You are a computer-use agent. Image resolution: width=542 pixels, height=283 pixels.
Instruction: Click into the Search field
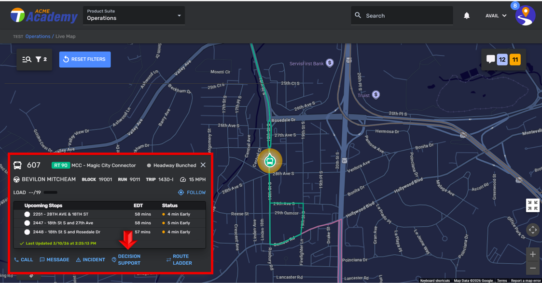pyautogui.click(x=405, y=16)
